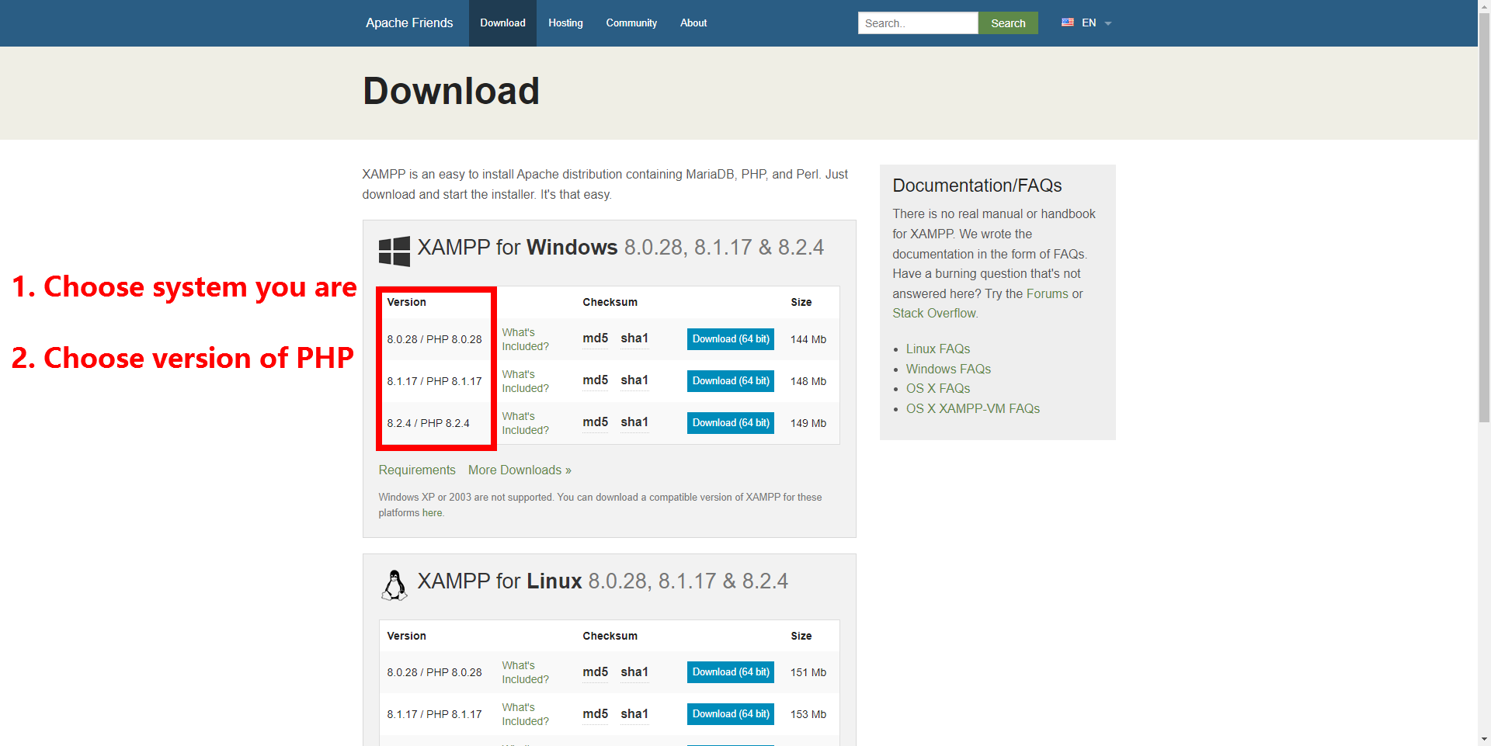This screenshot has height=746, width=1491.
Task: Open the Apache Friends home link
Action: pyautogui.click(x=409, y=23)
